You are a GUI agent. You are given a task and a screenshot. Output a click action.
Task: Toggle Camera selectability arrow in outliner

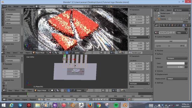184,19
